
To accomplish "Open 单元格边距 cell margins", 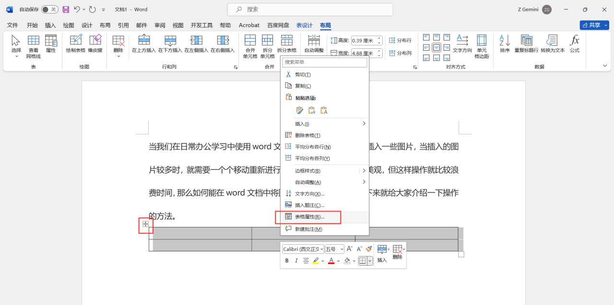I will (482, 46).
